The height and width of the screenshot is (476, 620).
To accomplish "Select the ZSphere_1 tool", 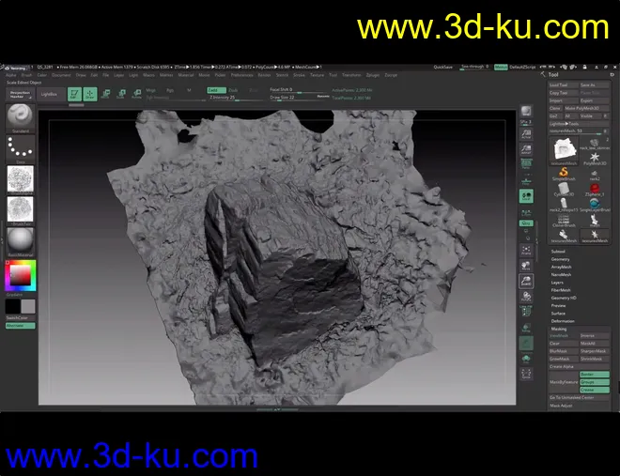I will click(x=595, y=190).
